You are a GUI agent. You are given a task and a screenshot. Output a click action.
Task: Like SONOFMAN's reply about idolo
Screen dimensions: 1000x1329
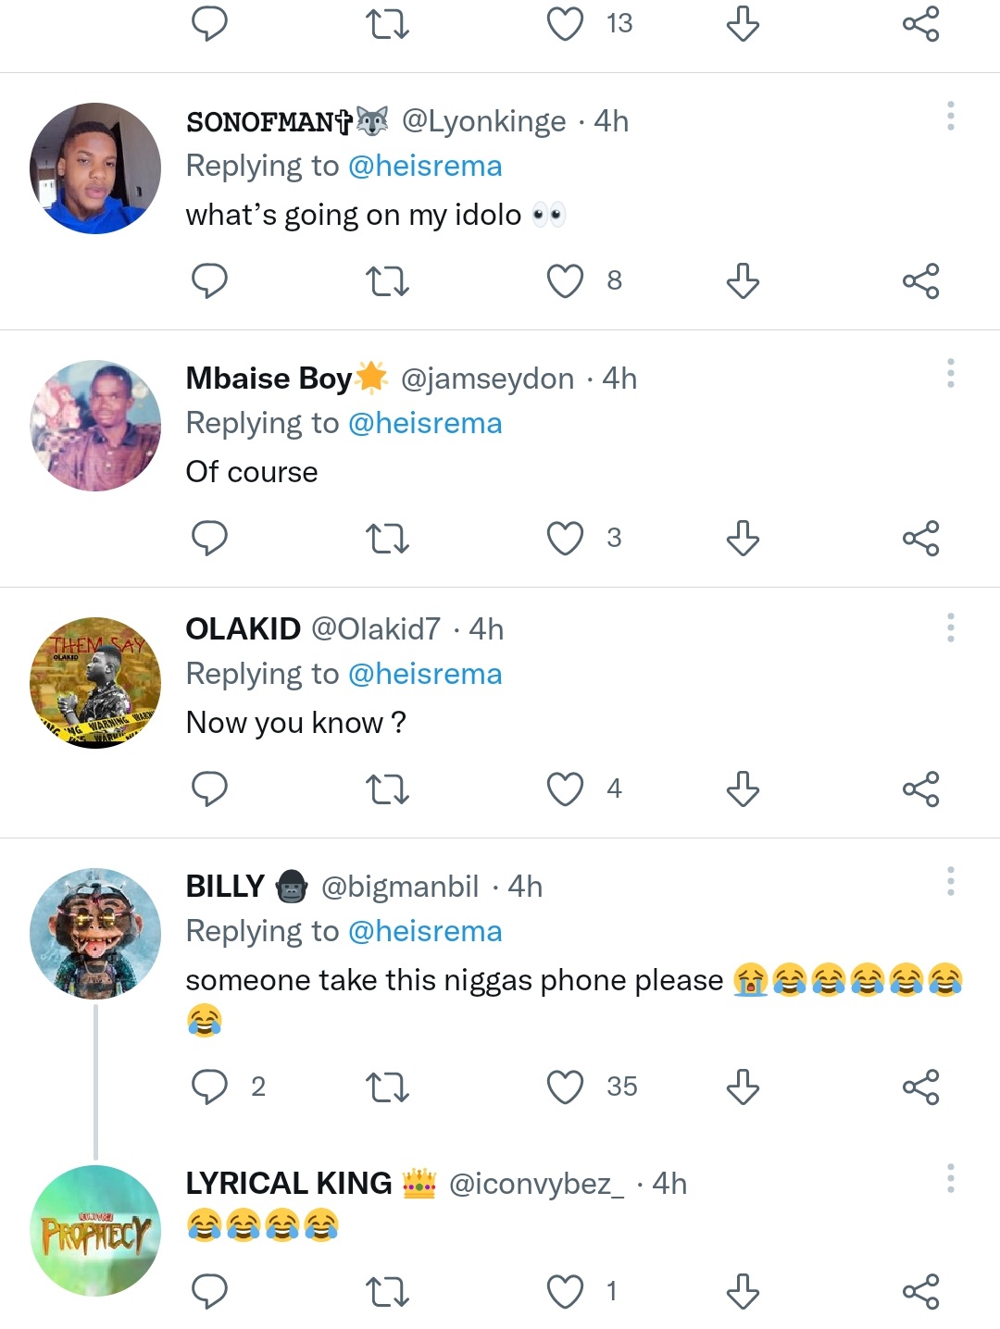point(565,280)
